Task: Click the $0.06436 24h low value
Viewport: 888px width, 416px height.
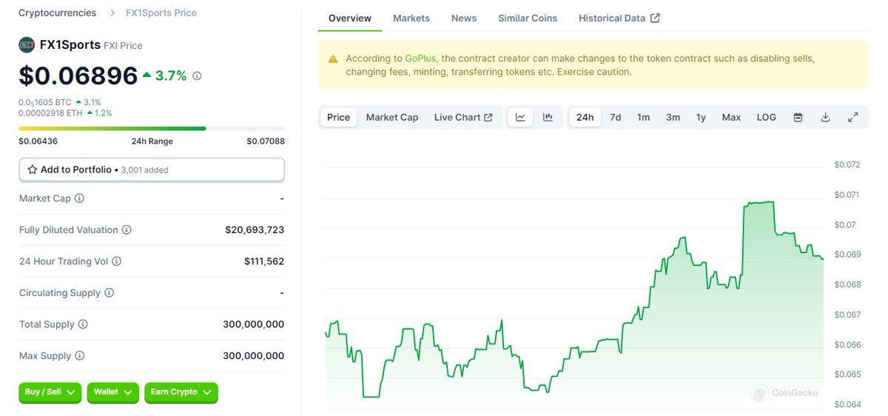Action: pos(38,141)
